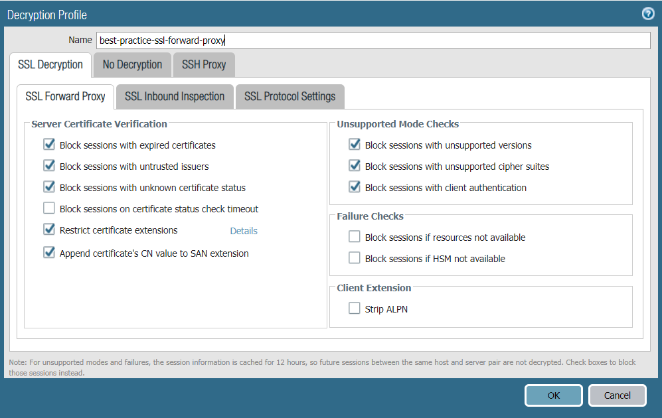Viewport: 662px width, 418px height.
Task: Enable Block sessions on certificate status check timeout
Action: (49, 208)
